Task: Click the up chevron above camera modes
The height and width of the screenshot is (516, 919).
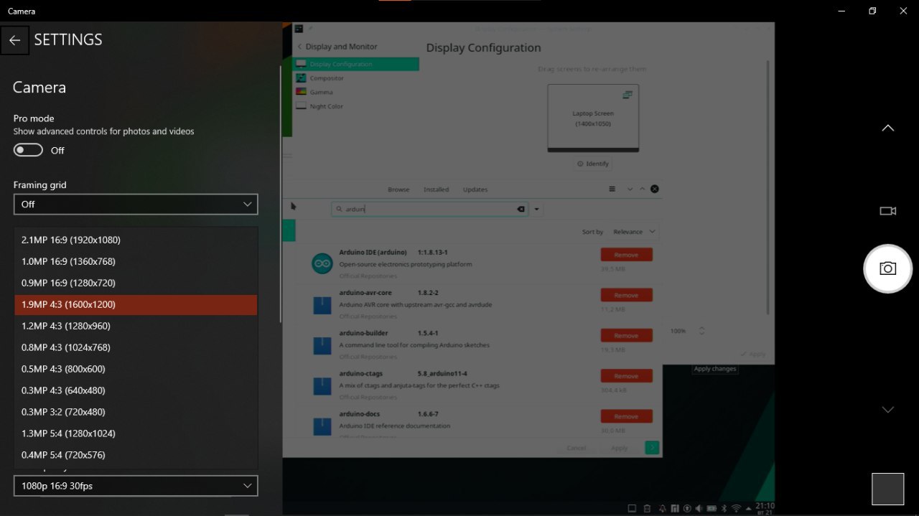Action: [x=888, y=128]
